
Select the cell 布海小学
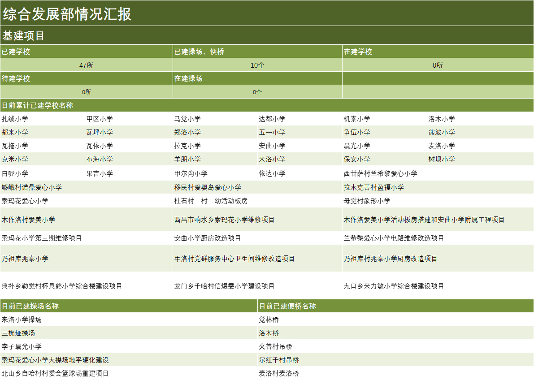tap(129, 159)
